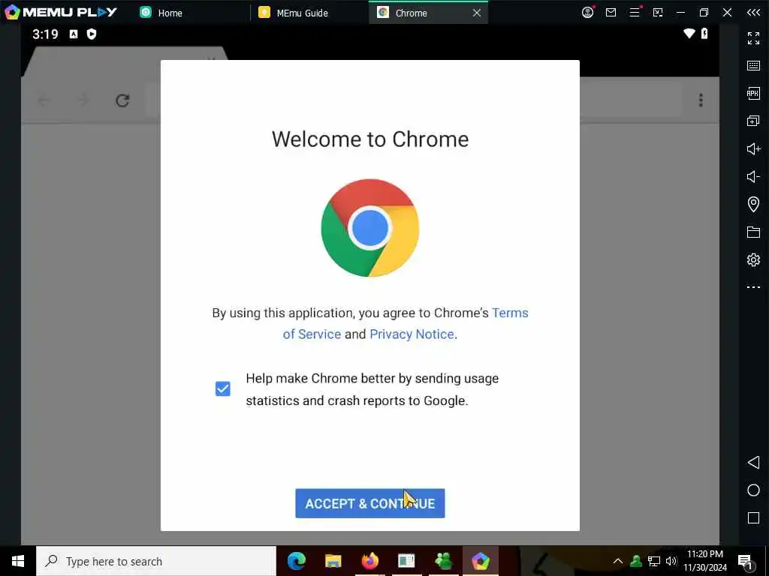The height and width of the screenshot is (576, 769).
Task: Open File Explorer from taskbar
Action: click(x=333, y=561)
